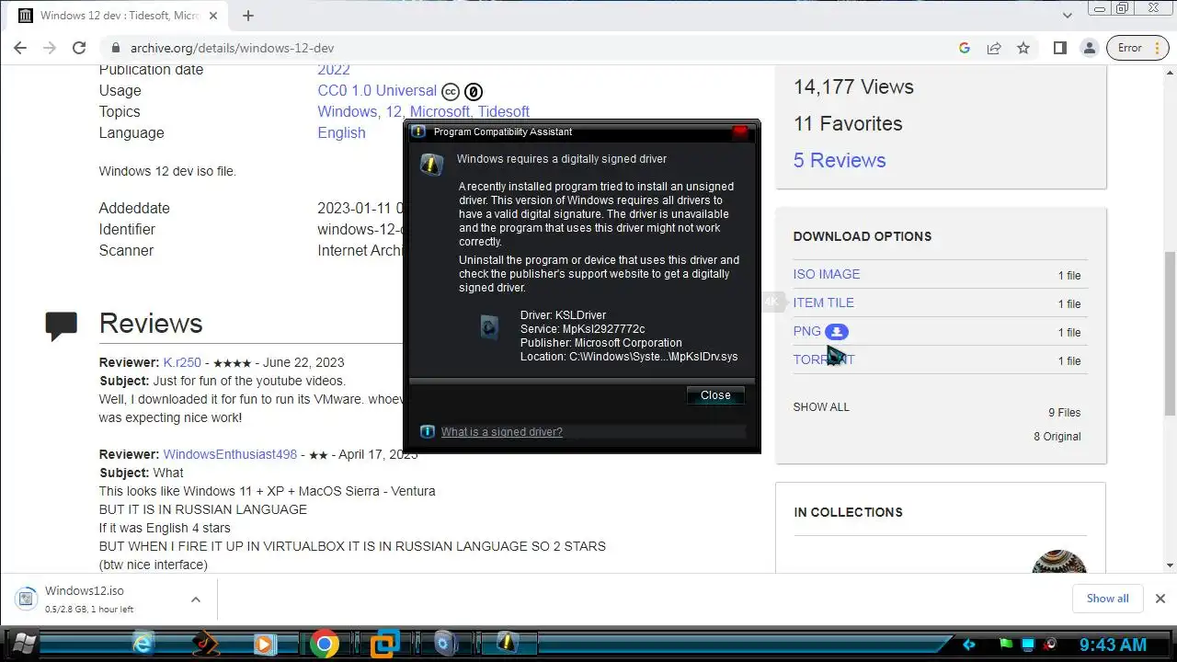The width and height of the screenshot is (1177, 662).
Task: Launch Internet Explorer from taskbar
Action: click(x=143, y=644)
